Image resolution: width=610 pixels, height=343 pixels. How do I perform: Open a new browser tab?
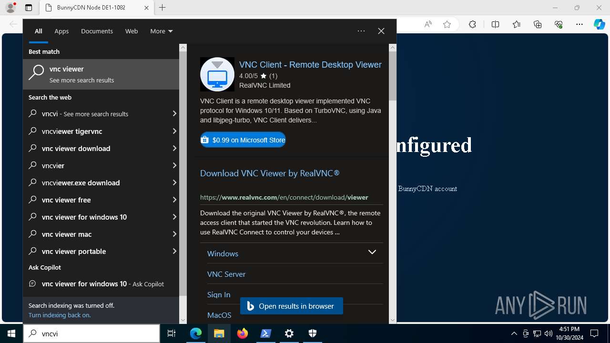(x=163, y=8)
